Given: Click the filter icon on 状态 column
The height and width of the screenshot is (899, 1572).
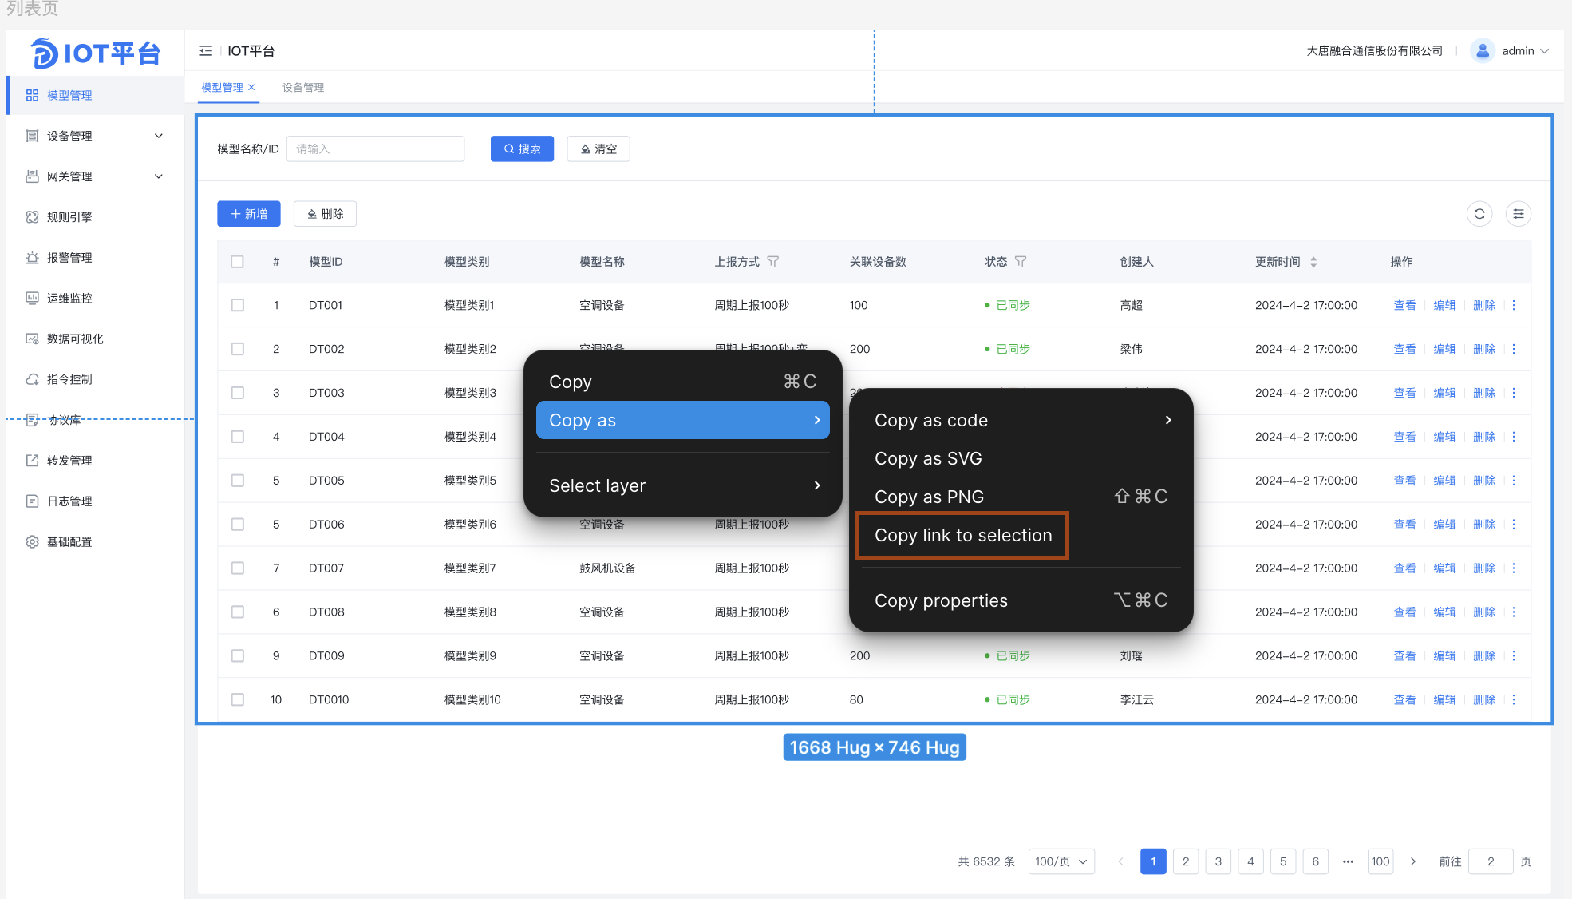Looking at the screenshot, I should (1021, 262).
